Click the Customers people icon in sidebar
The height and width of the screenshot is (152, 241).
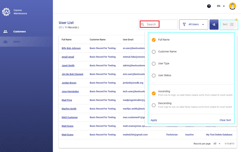5,32
